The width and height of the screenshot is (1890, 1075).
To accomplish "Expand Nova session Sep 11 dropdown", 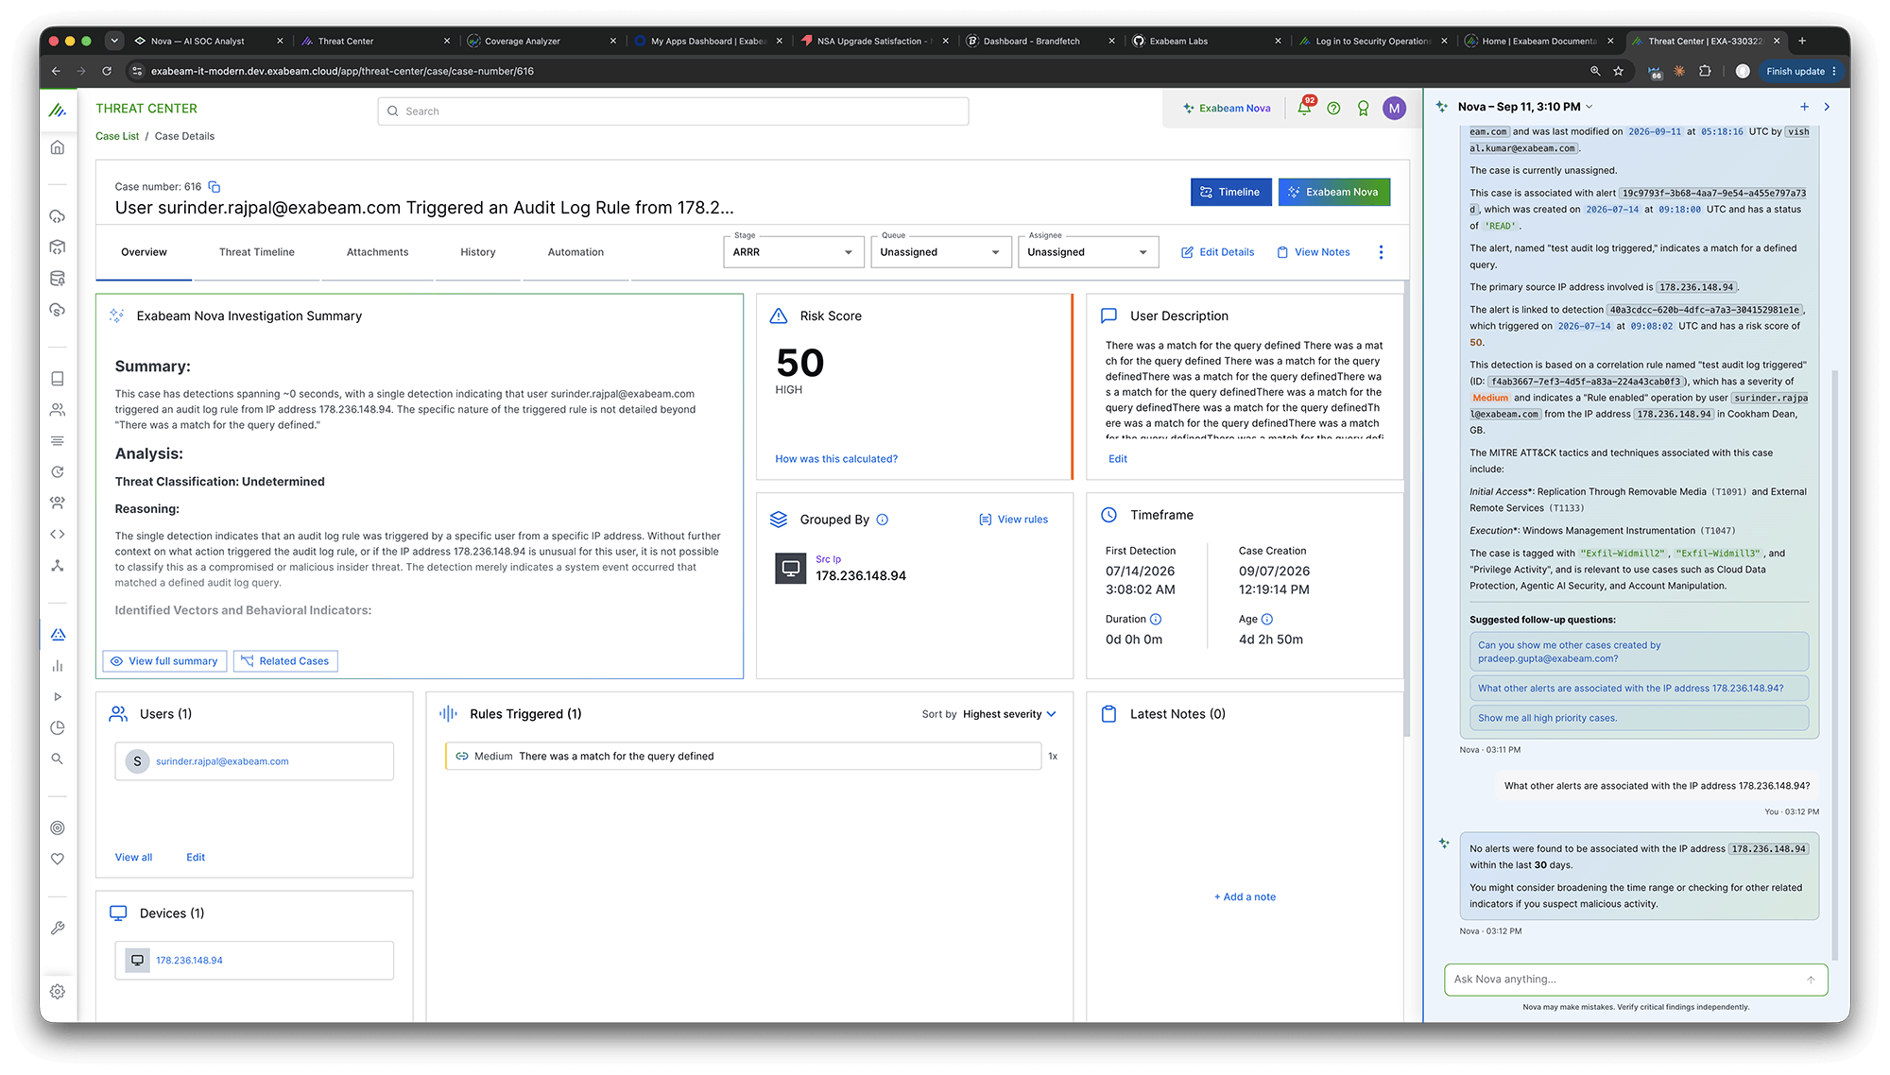I will coord(1589,107).
